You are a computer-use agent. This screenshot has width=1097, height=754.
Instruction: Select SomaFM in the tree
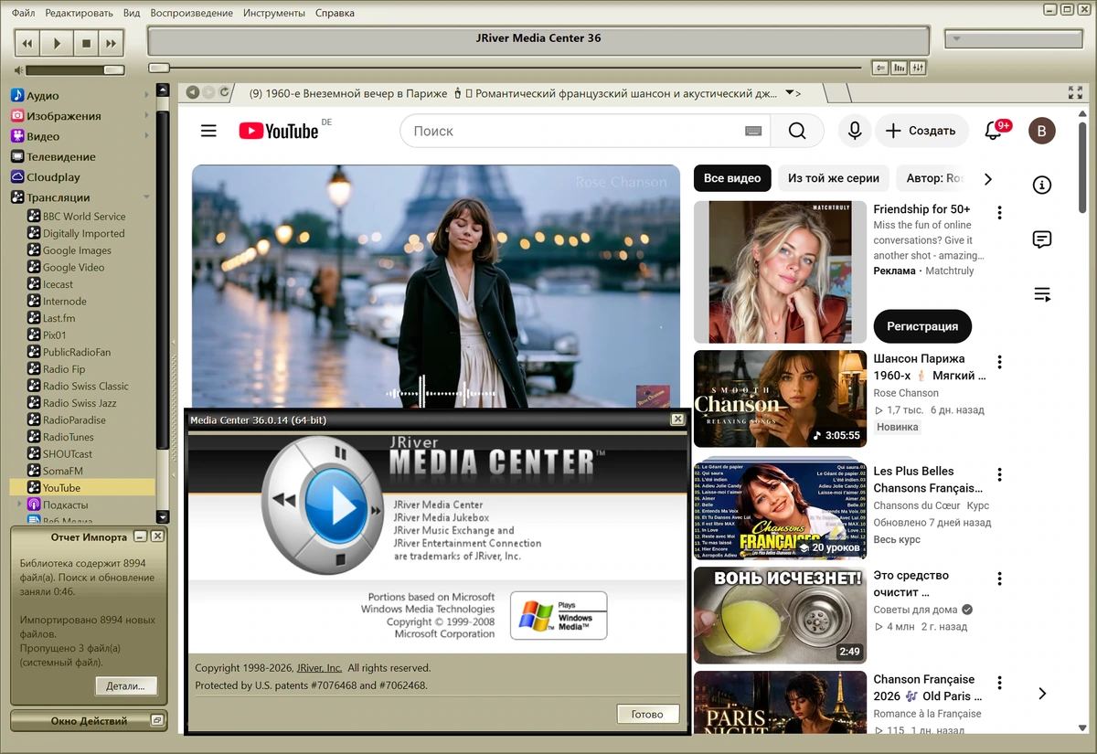(x=63, y=471)
